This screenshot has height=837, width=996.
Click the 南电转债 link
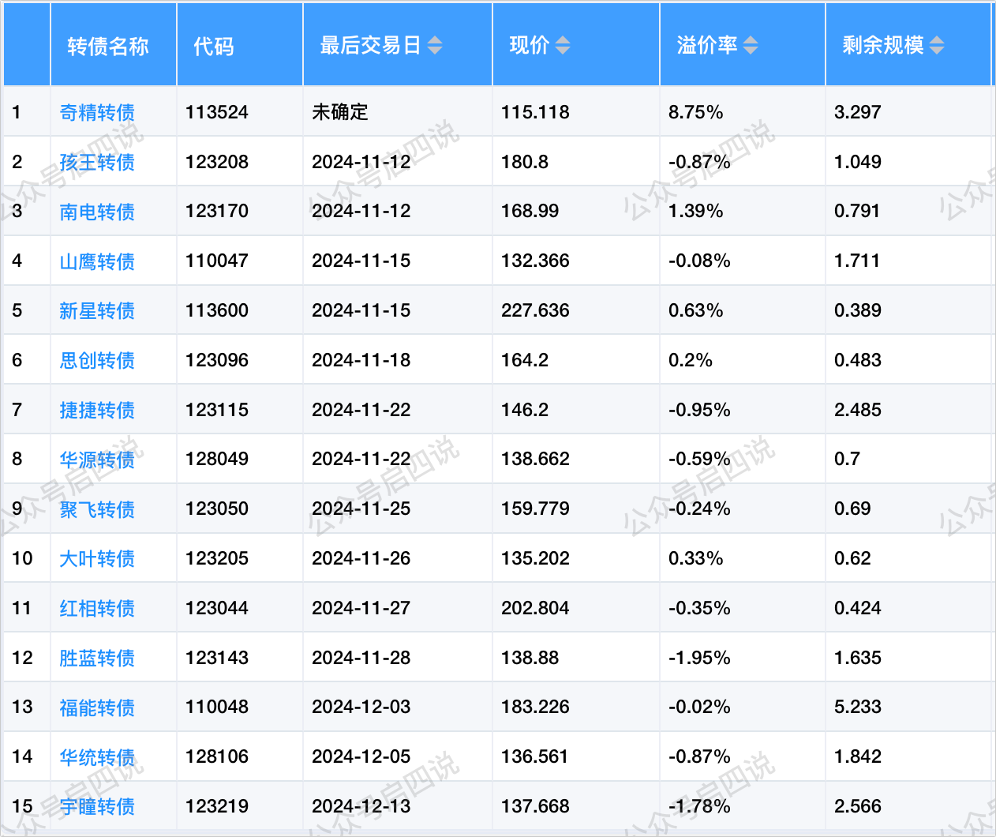click(97, 212)
